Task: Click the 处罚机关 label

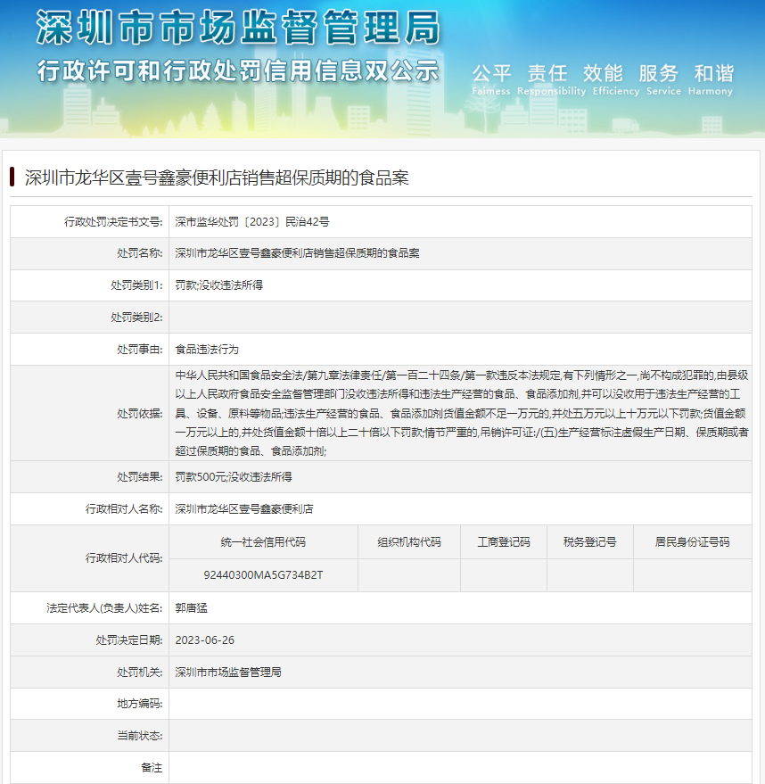Action: point(139,672)
